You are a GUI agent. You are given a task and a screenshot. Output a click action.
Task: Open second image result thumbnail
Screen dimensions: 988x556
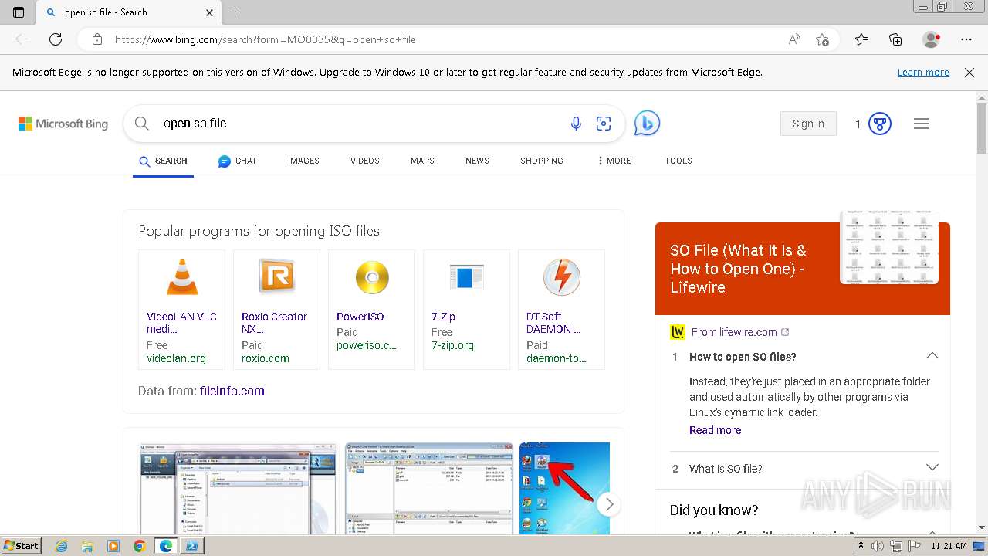pyautogui.click(x=429, y=488)
